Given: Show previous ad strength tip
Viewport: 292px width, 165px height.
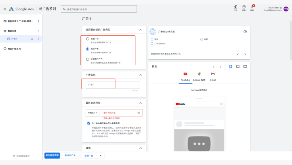Looking at the screenshot, I should pos(238,54).
